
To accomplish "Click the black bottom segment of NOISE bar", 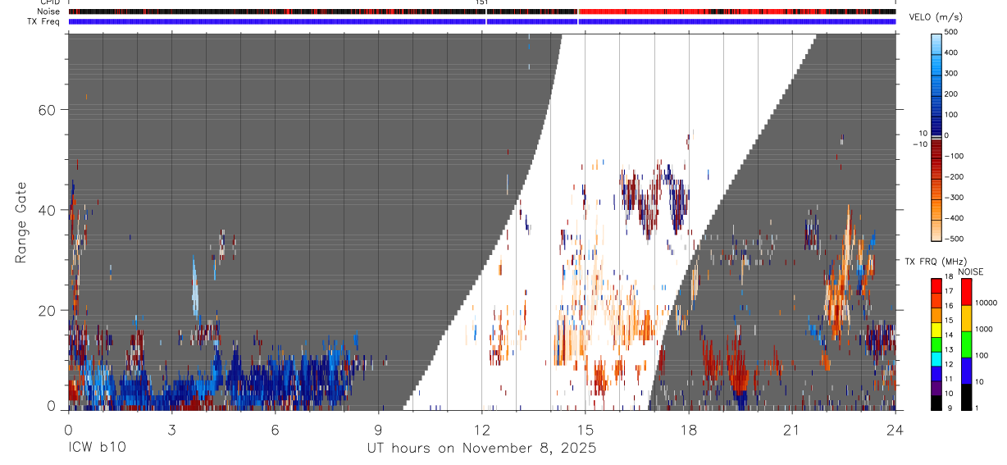I will (x=966, y=396).
